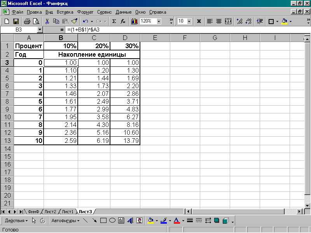Open Print Preview magnifier icon
Viewport: 311px width, 233px height.
point(36,21)
